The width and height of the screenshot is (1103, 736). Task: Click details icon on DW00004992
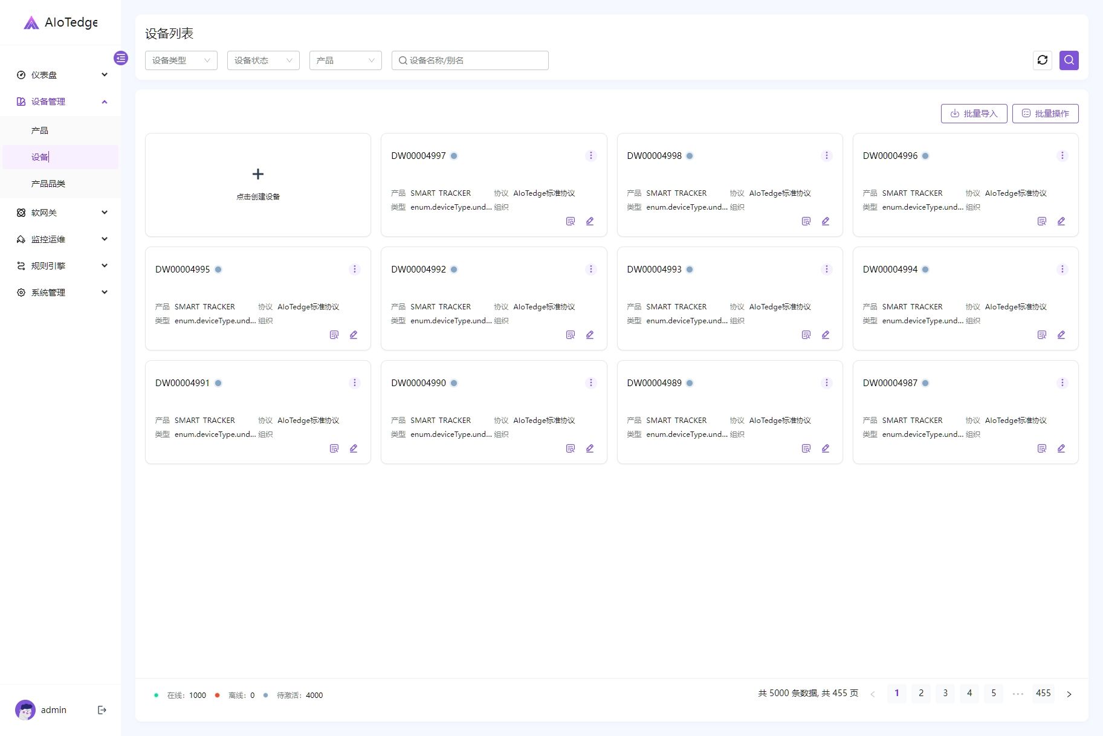point(571,335)
